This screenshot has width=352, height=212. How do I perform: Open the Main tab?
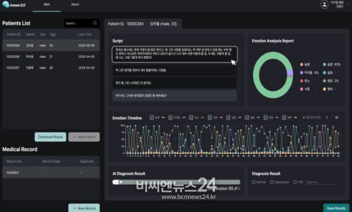tap(47, 4)
